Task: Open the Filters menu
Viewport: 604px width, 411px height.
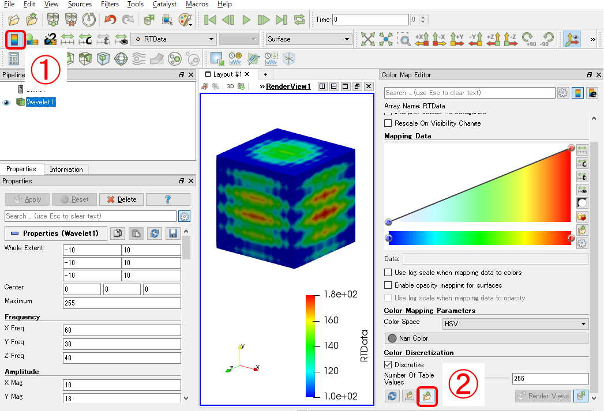Action: pos(110,4)
